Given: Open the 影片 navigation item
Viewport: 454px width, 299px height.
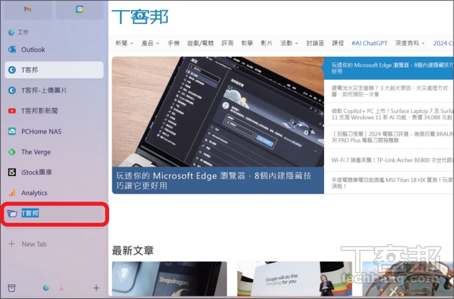Looking at the screenshot, I should tap(266, 43).
